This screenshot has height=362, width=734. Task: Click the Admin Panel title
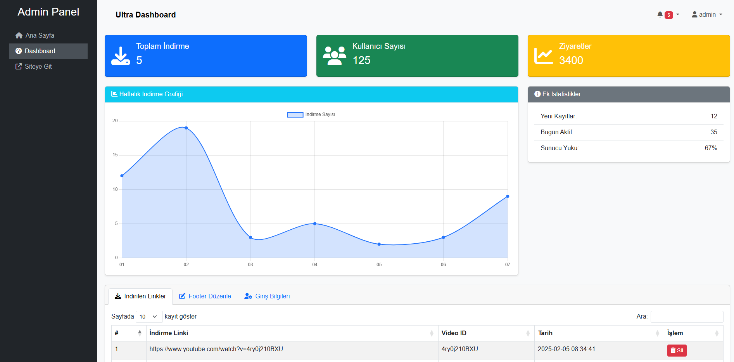point(48,12)
